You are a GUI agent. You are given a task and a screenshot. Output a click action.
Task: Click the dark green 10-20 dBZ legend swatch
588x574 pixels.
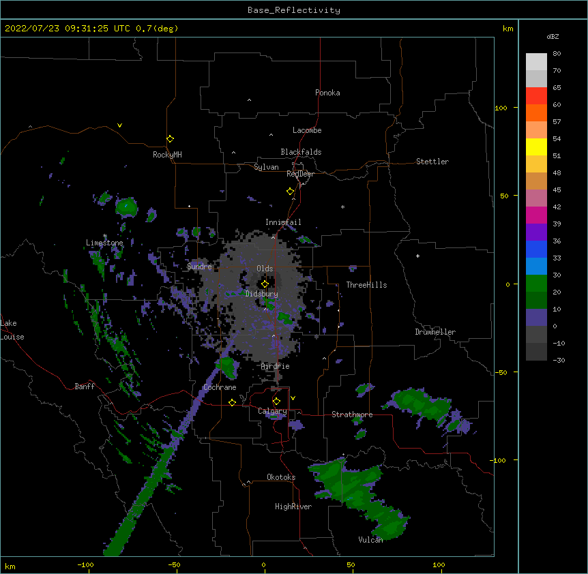click(x=536, y=300)
